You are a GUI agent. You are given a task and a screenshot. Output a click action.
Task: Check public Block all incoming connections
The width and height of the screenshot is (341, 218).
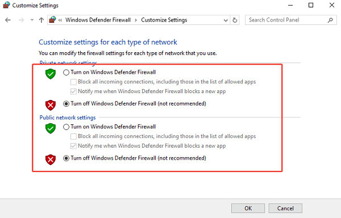73,136
